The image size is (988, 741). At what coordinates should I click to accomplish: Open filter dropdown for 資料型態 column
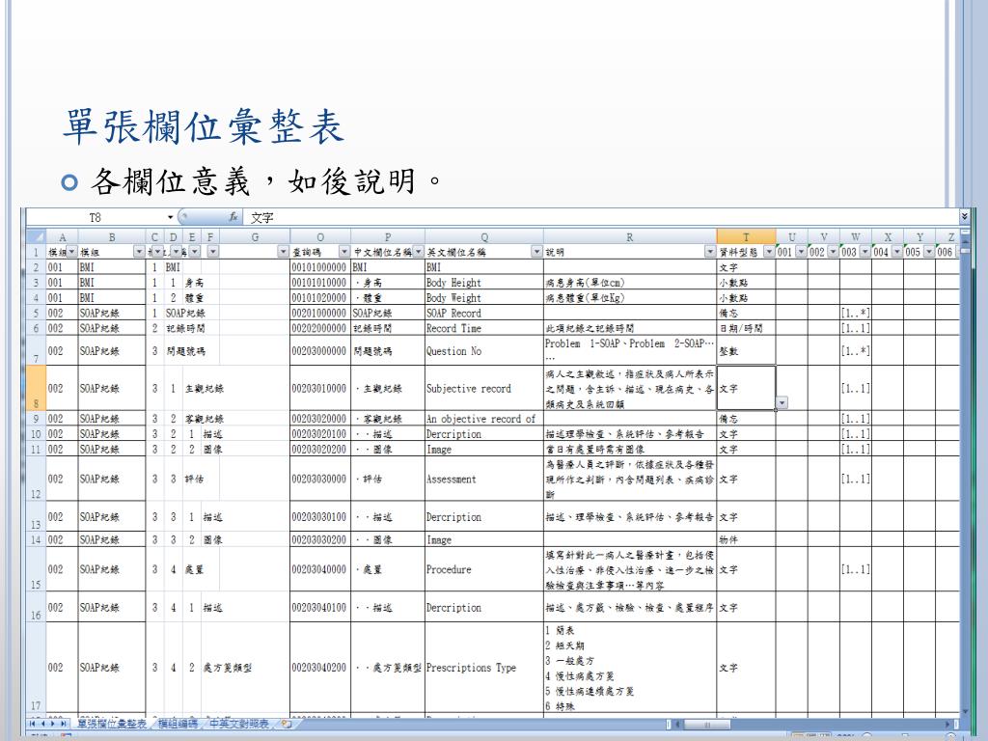coord(769,252)
